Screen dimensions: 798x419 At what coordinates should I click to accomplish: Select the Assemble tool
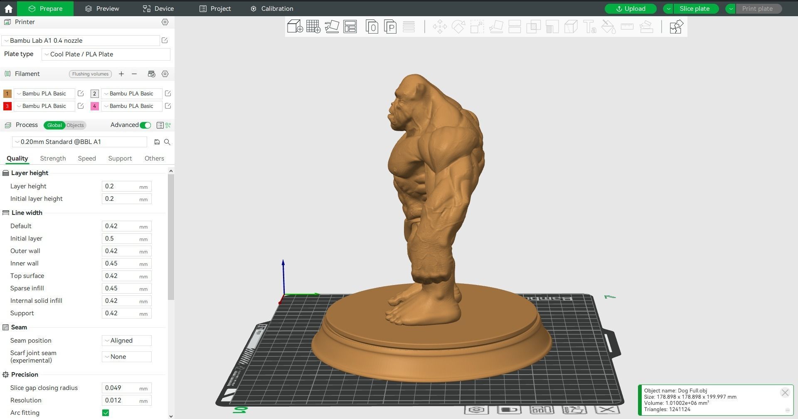point(646,27)
